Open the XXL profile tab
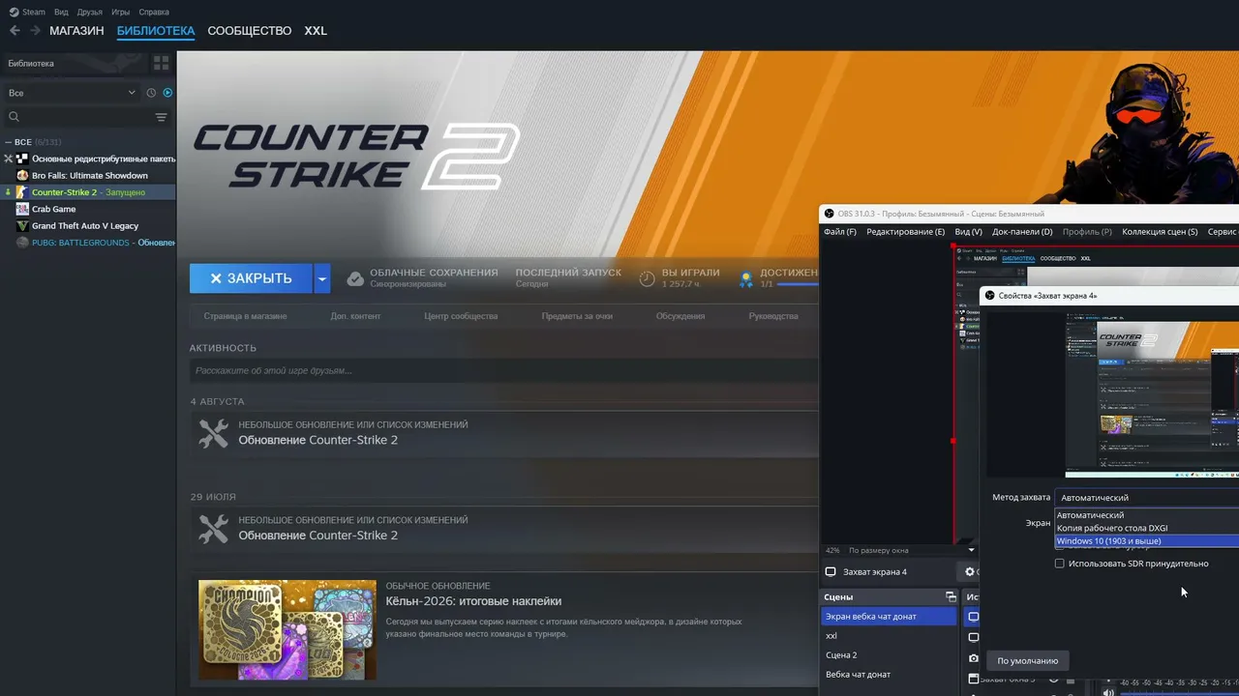Viewport: 1239px width, 696px height. 316,31
